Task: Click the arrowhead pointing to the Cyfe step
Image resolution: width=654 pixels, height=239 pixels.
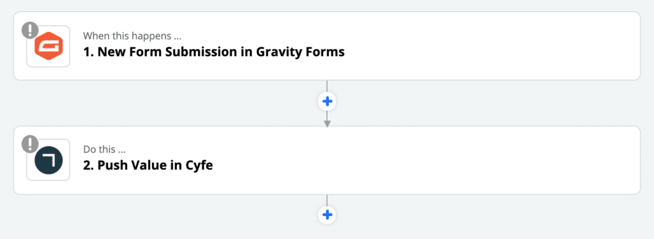Action: (327, 123)
